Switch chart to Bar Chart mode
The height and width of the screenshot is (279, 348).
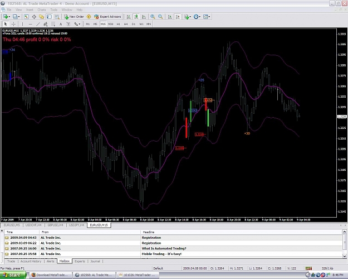[129, 17]
